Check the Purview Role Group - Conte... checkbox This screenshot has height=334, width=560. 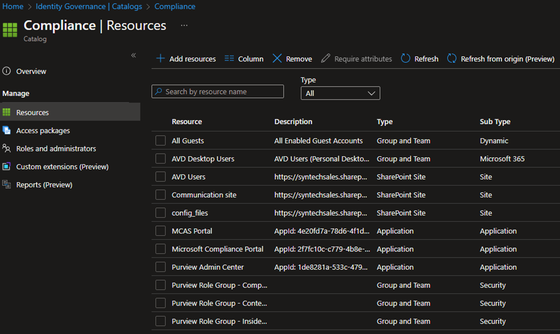click(160, 303)
